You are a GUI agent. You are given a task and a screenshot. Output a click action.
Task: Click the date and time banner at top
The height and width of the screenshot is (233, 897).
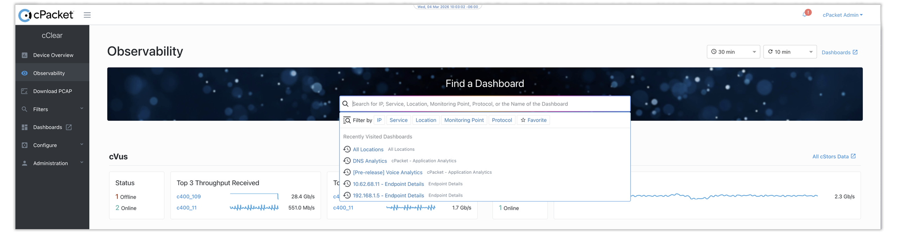click(x=447, y=7)
